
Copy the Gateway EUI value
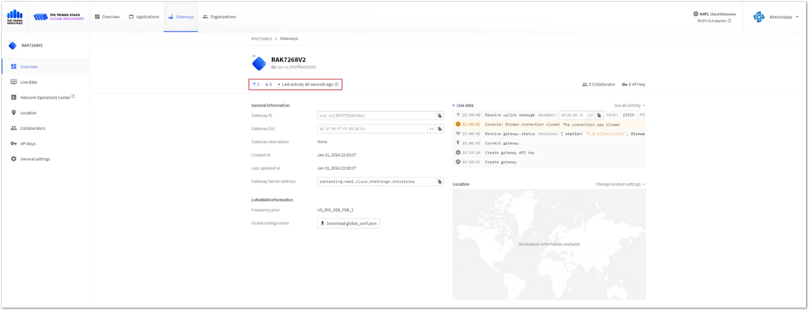click(x=439, y=129)
